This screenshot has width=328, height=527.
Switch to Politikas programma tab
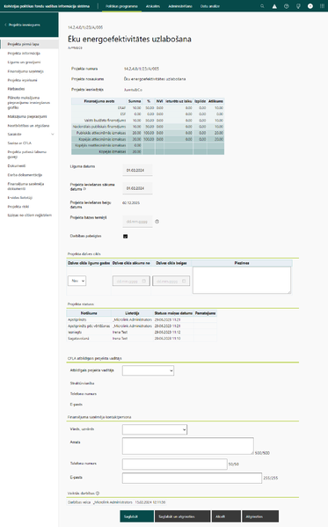pyautogui.click(x=121, y=6)
